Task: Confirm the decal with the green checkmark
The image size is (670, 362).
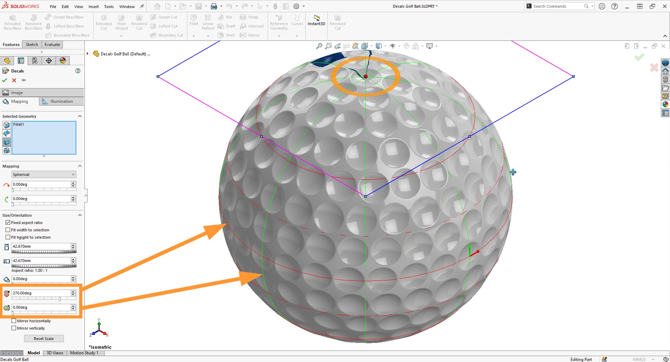Action: point(4,80)
